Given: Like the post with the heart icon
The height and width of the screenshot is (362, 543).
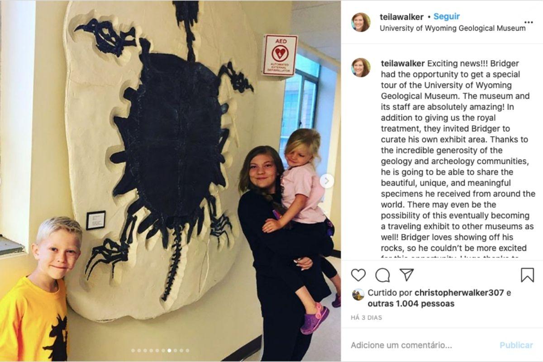Looking at the screenshot, I should [358, 275].
